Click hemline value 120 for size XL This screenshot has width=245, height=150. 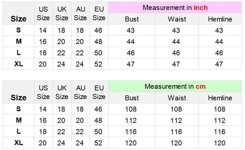(x=219, y=143)
